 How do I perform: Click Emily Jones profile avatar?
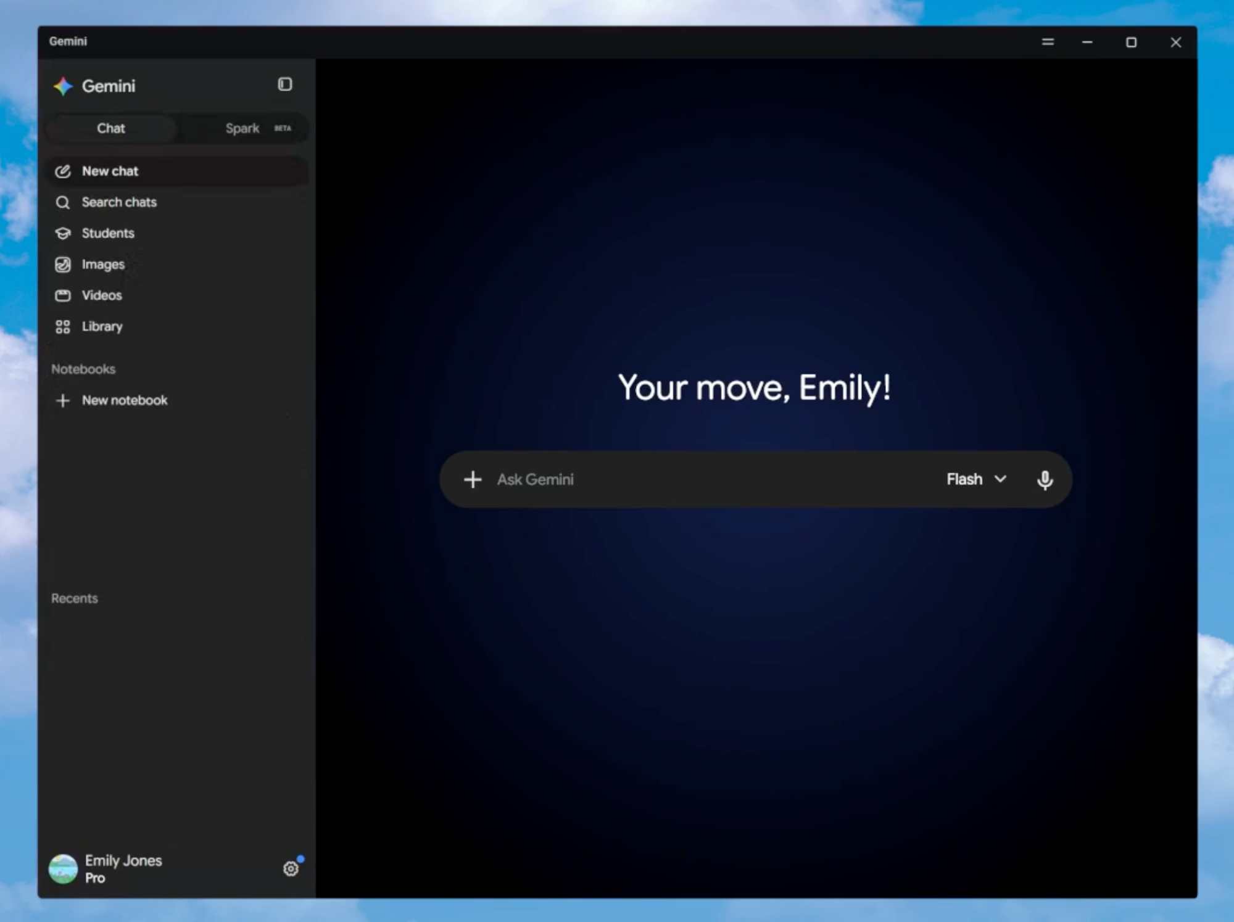63,869
